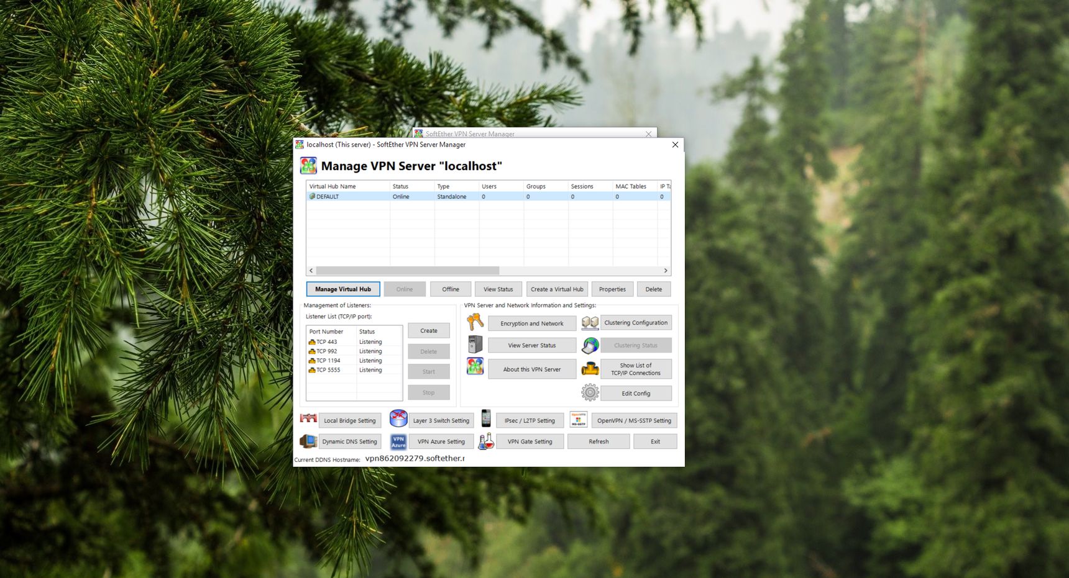Click the TCP/IP Connections pipe icon
Viewport: 1069px width, 578px height.
(590, 369)
